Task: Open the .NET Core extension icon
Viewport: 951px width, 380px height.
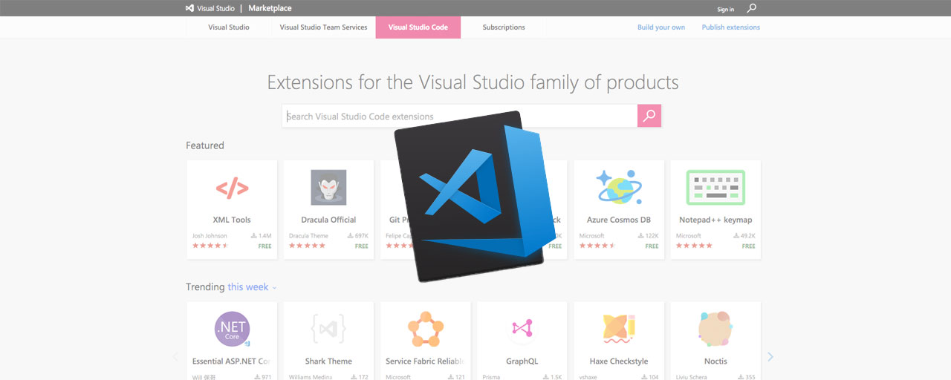Action: click(x=232, y=329)
